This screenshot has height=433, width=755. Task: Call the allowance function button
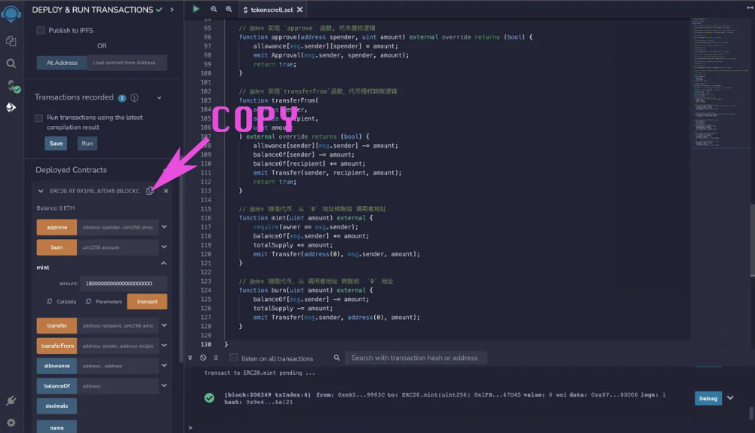[57, 366]
